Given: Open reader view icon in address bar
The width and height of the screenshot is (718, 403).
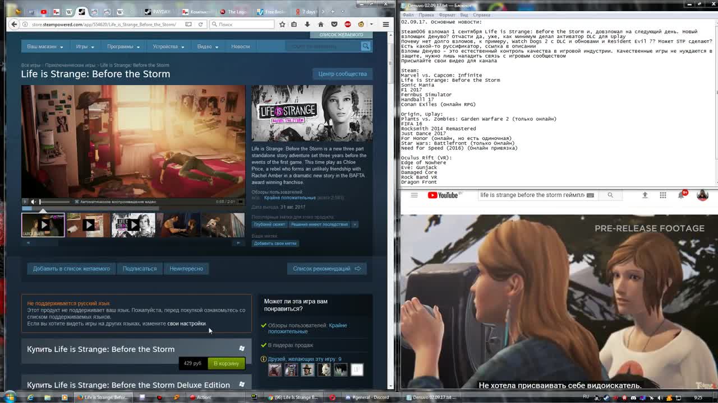Looking at the screenshot, I should click(x=189, y=24).
